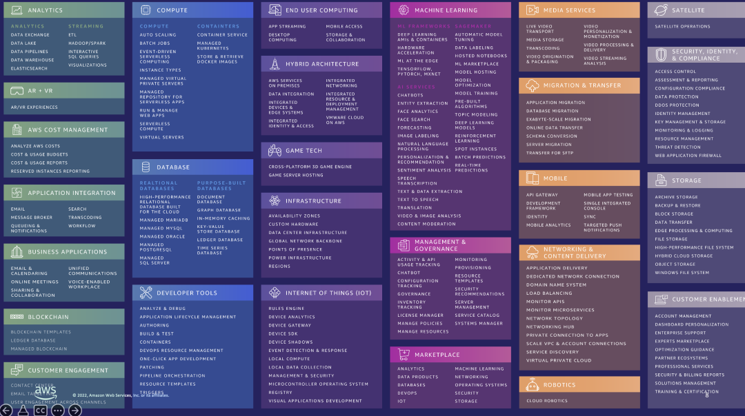The width and height of the screenshot is (745, 416).
Task: Click "Face Search" under AI Services
Action: coord(414,120)
